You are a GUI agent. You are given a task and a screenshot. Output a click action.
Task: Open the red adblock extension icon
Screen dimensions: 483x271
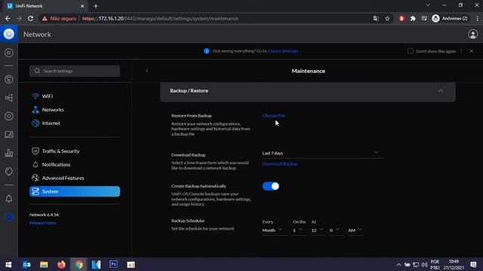pos(401,18)
